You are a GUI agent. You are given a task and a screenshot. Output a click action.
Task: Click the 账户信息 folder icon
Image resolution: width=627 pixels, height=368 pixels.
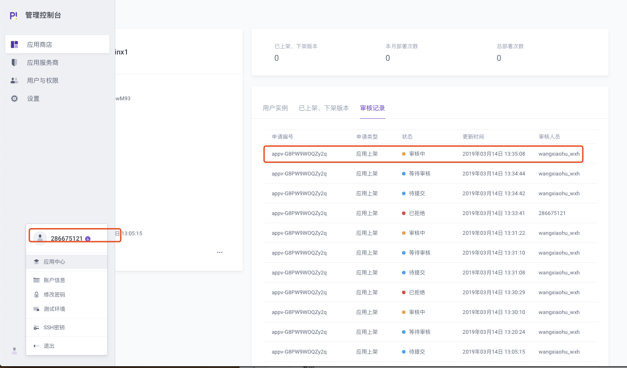click(36, 280)
